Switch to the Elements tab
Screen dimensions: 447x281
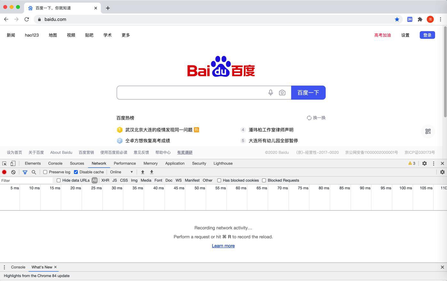[x=33, y=163]
